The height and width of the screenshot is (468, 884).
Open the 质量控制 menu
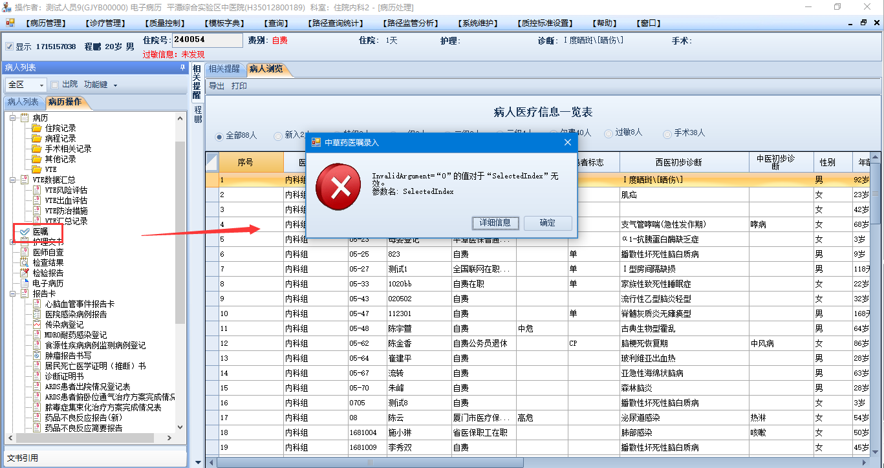tap(164, 23)
